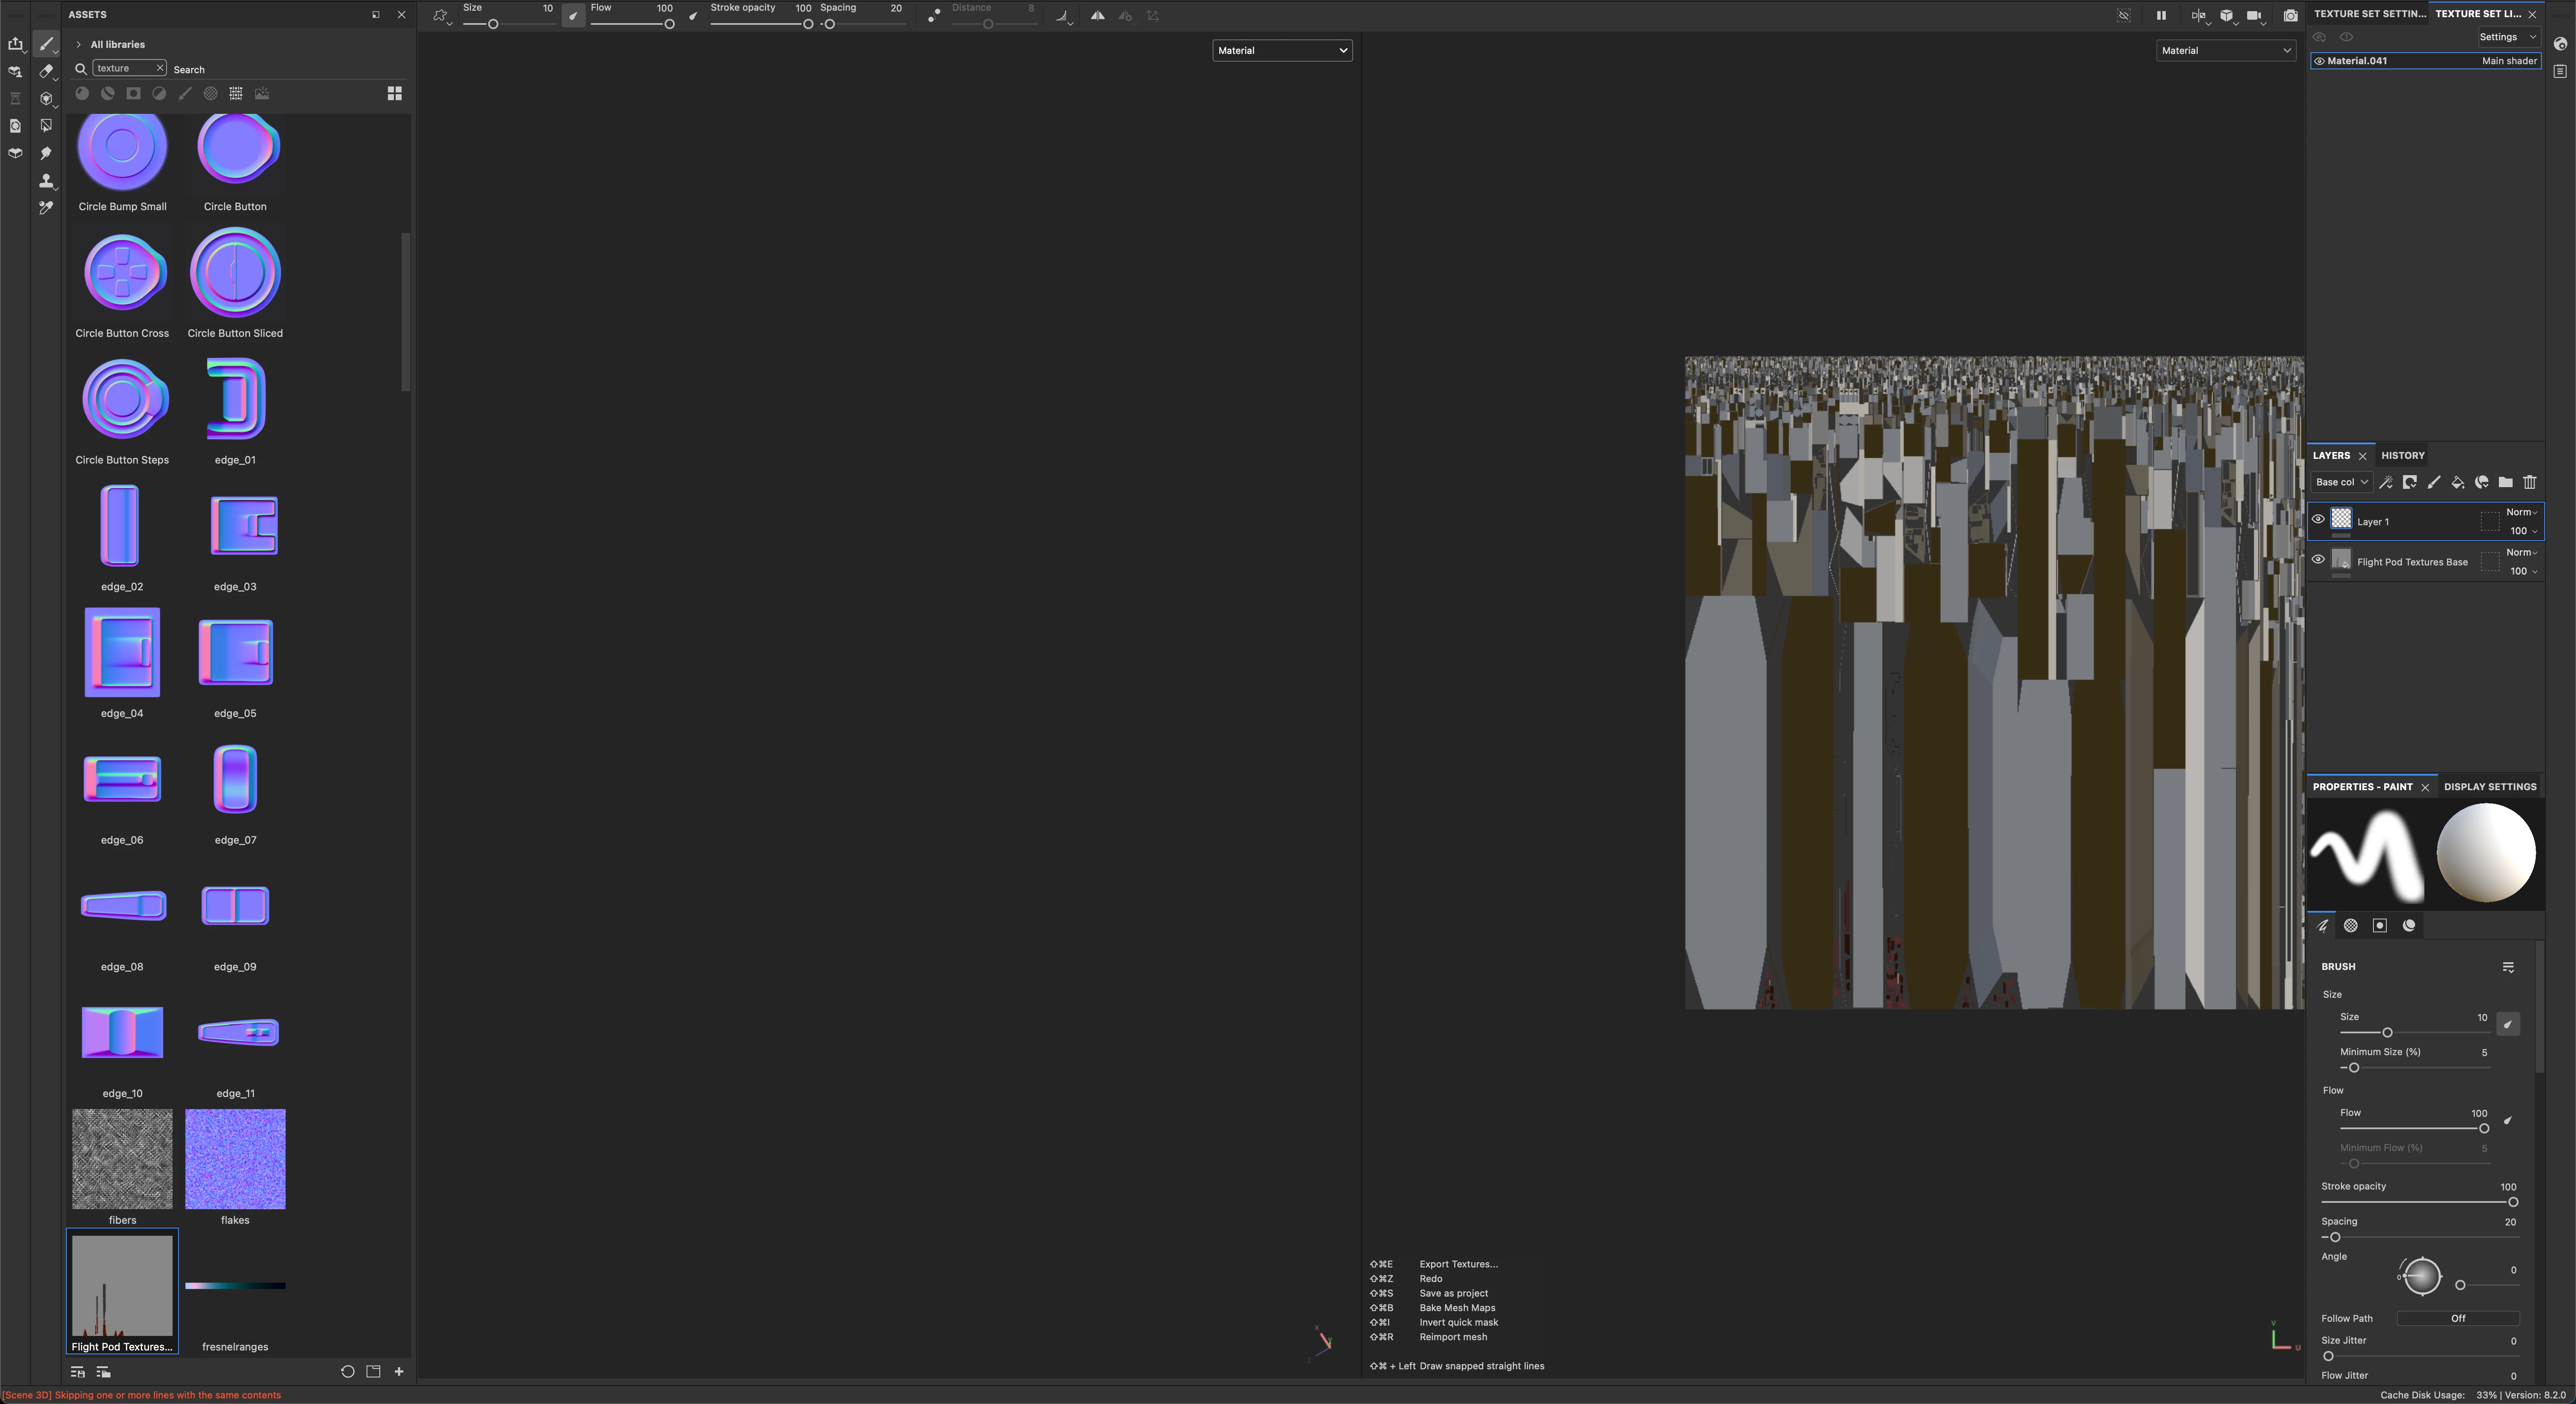Select the Polygon Fill tool
The image size is (2576, 1404).
coord(45,126)
